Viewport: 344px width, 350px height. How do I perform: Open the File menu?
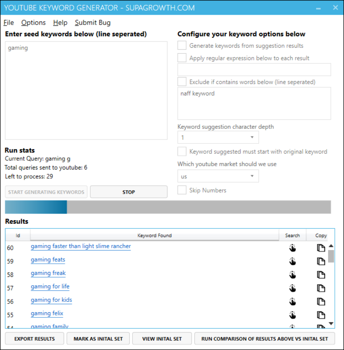tap(9, 23)
